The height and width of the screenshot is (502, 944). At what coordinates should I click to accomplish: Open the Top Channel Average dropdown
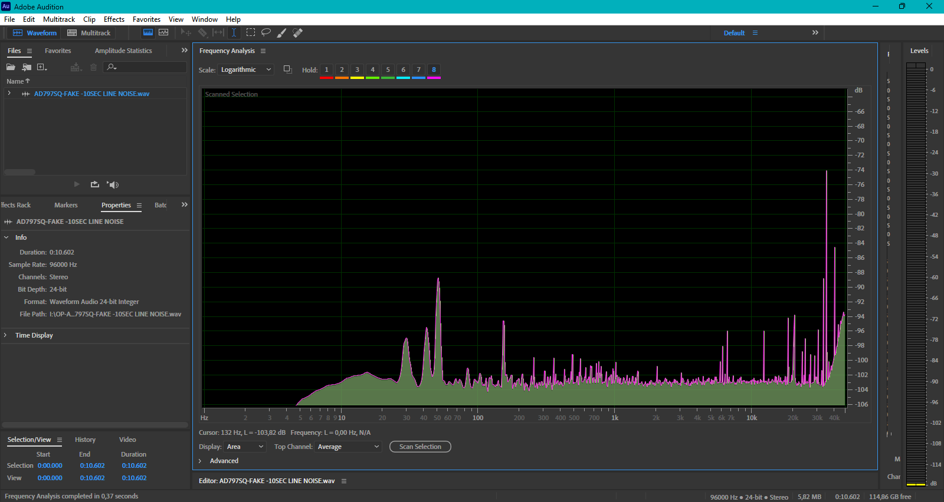click(348, 447)
